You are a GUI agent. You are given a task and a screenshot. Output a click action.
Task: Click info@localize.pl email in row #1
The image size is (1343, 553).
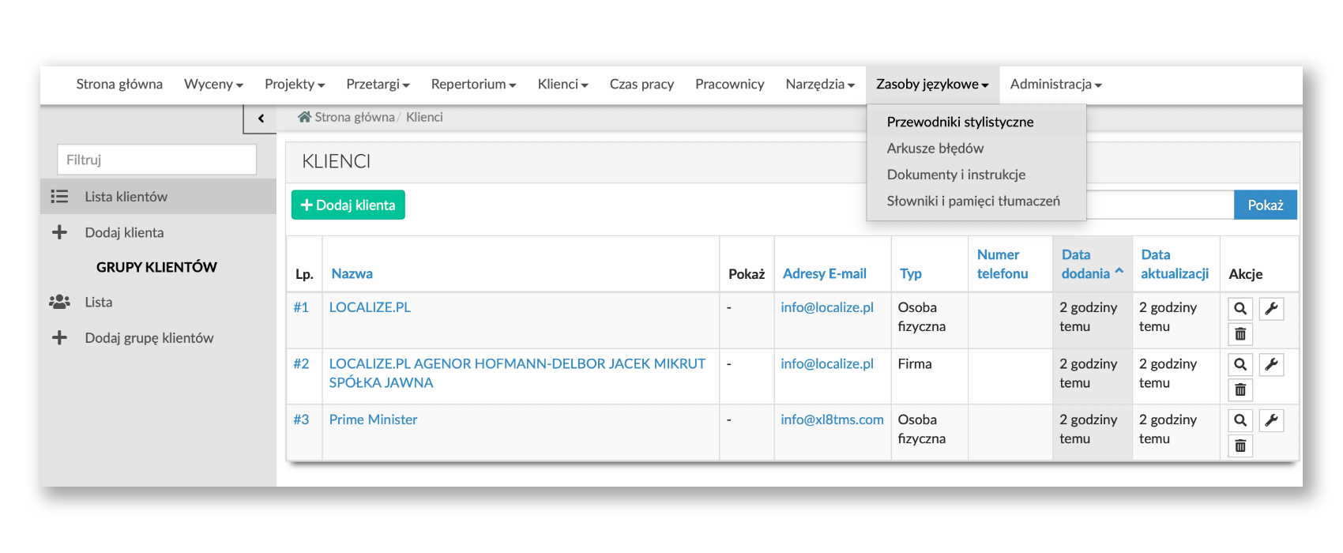[827, 307]
